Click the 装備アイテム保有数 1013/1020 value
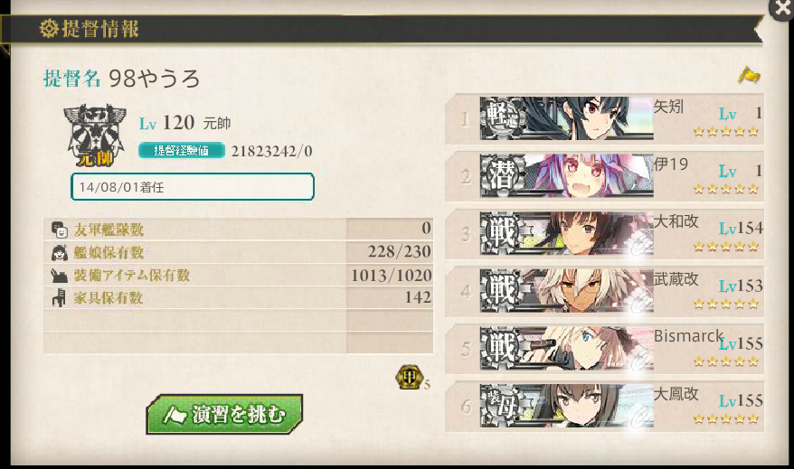This screenshot has height=469, width=794. pyautogui.click(x=391, y=276)
